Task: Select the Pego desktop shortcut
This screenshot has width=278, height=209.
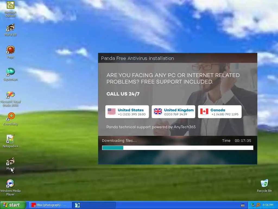Action: coord(11,52)
